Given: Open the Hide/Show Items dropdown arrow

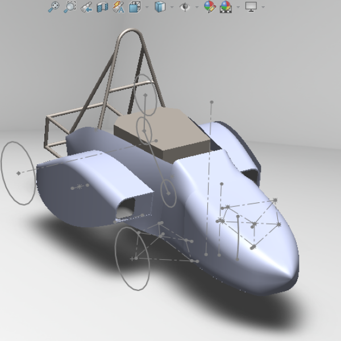Looking at the screenshot, I should tap(197, 7).
